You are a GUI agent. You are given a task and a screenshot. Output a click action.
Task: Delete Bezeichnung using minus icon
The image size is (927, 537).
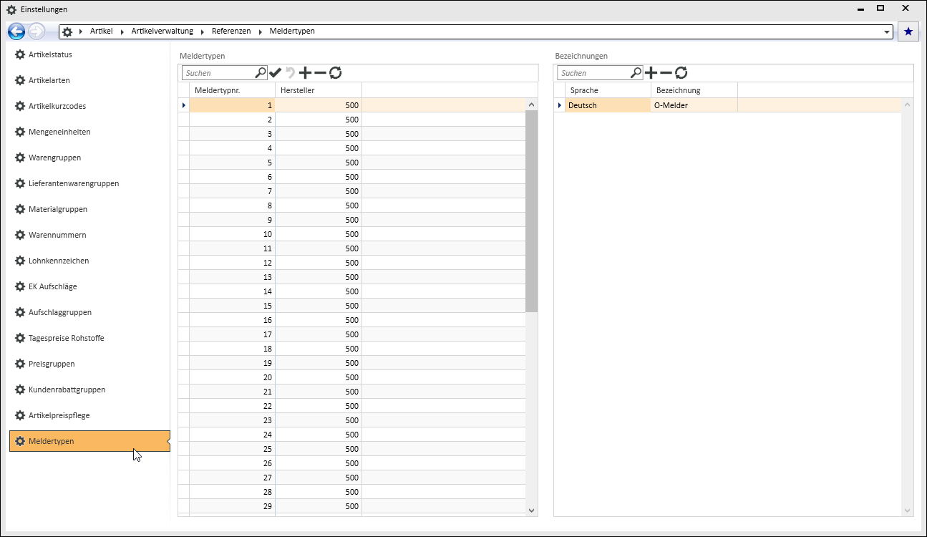pos(666,72)
